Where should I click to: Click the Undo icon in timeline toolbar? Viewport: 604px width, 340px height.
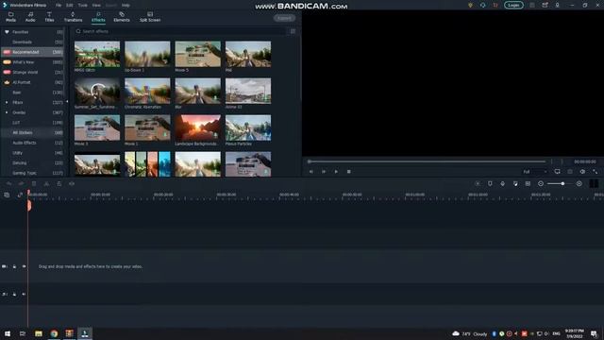click(8, 184)
